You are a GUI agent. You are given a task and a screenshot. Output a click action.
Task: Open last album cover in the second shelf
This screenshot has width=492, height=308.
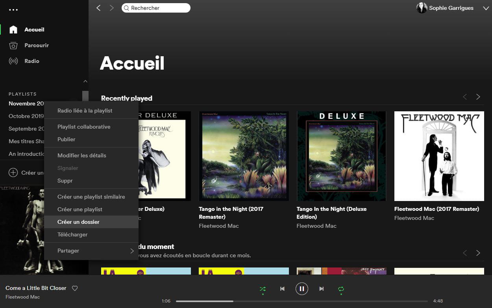coord(439,271)
